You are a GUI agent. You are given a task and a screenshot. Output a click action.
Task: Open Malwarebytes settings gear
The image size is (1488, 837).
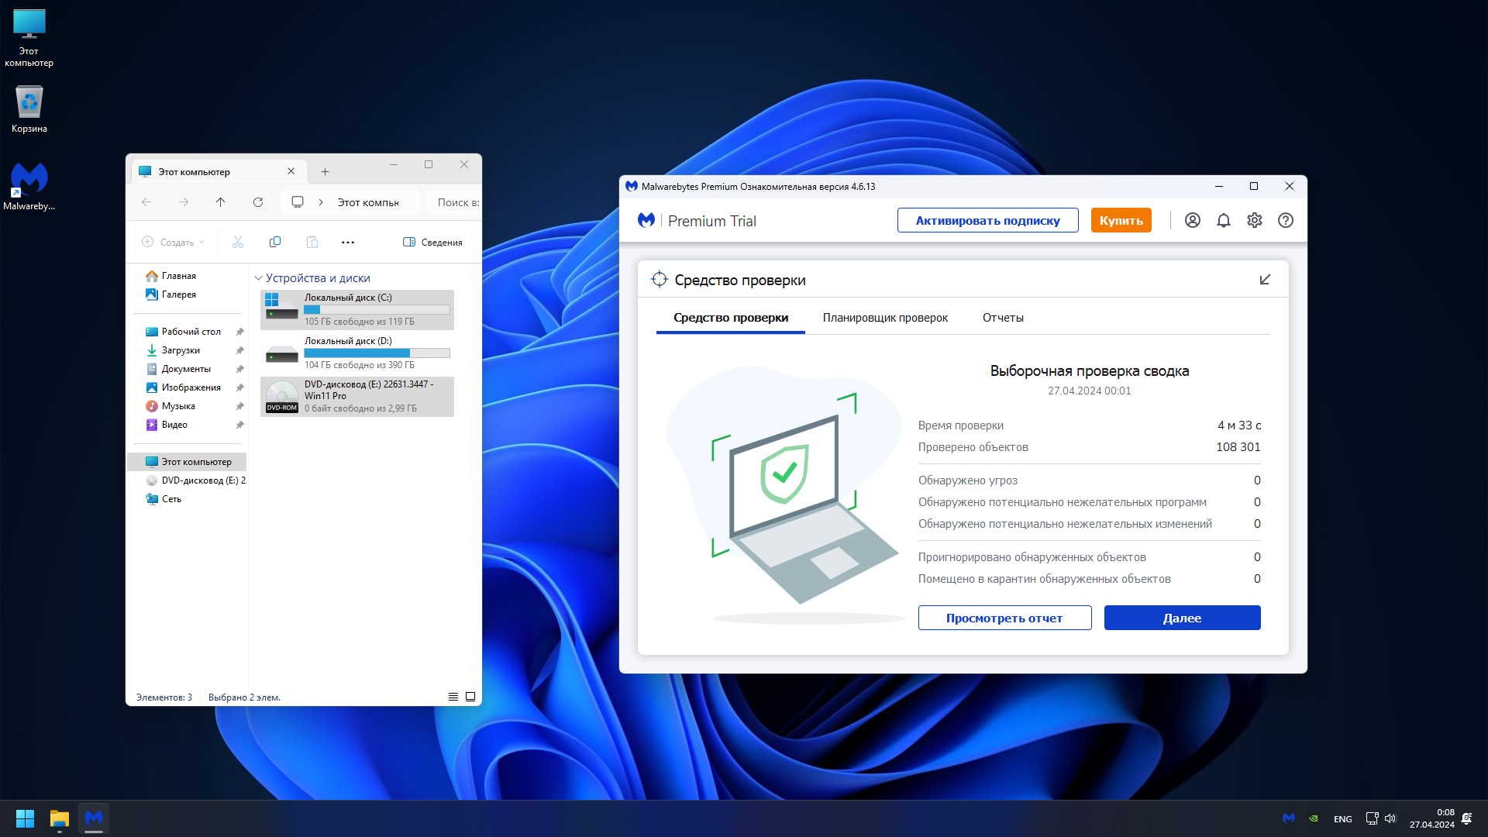point(1254,220)
